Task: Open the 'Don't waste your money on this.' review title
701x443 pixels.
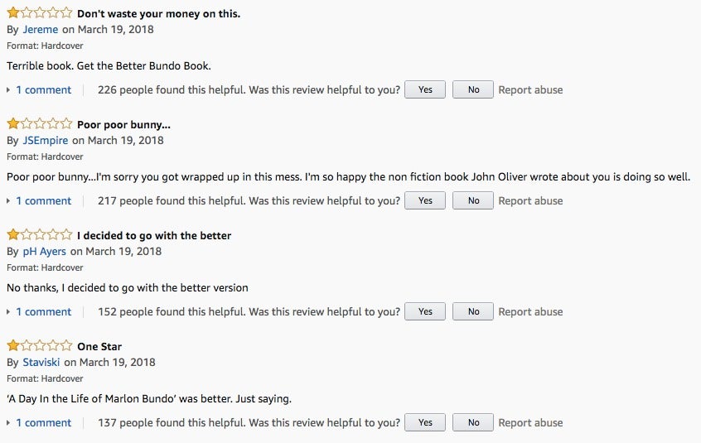Action: [159, 13]
